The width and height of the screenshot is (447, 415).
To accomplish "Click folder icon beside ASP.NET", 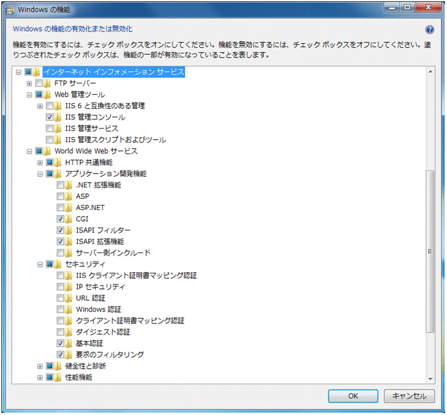I will (x=68, y=207).
